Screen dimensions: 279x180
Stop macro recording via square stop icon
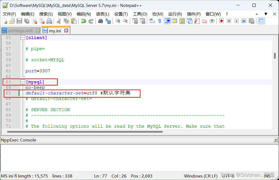(229, 21)
